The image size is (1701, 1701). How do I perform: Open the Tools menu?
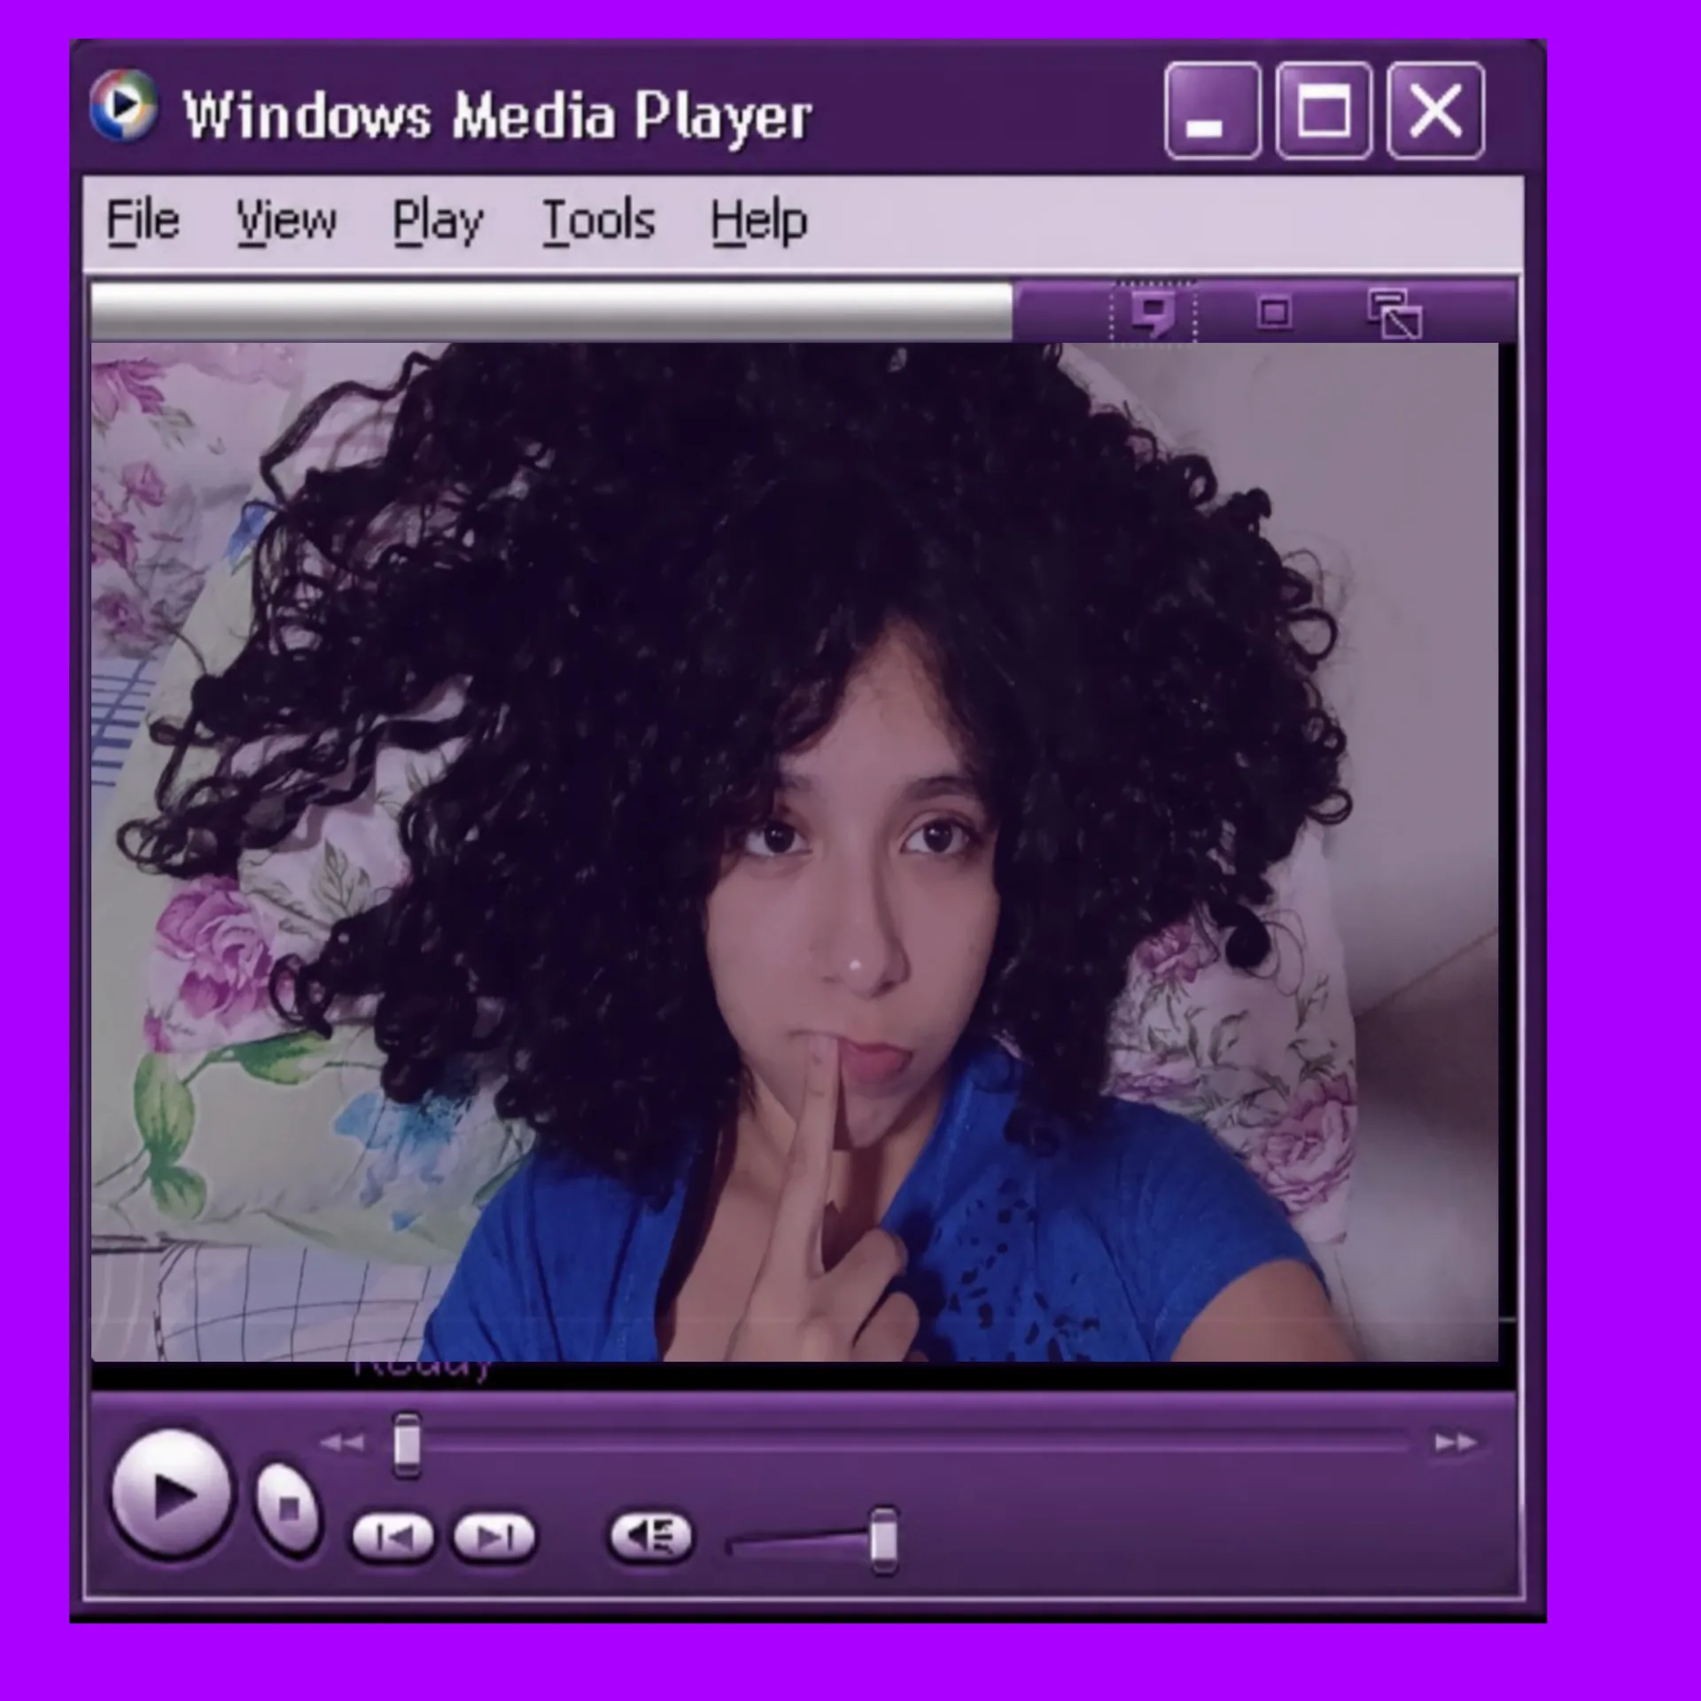coord(599,221)
